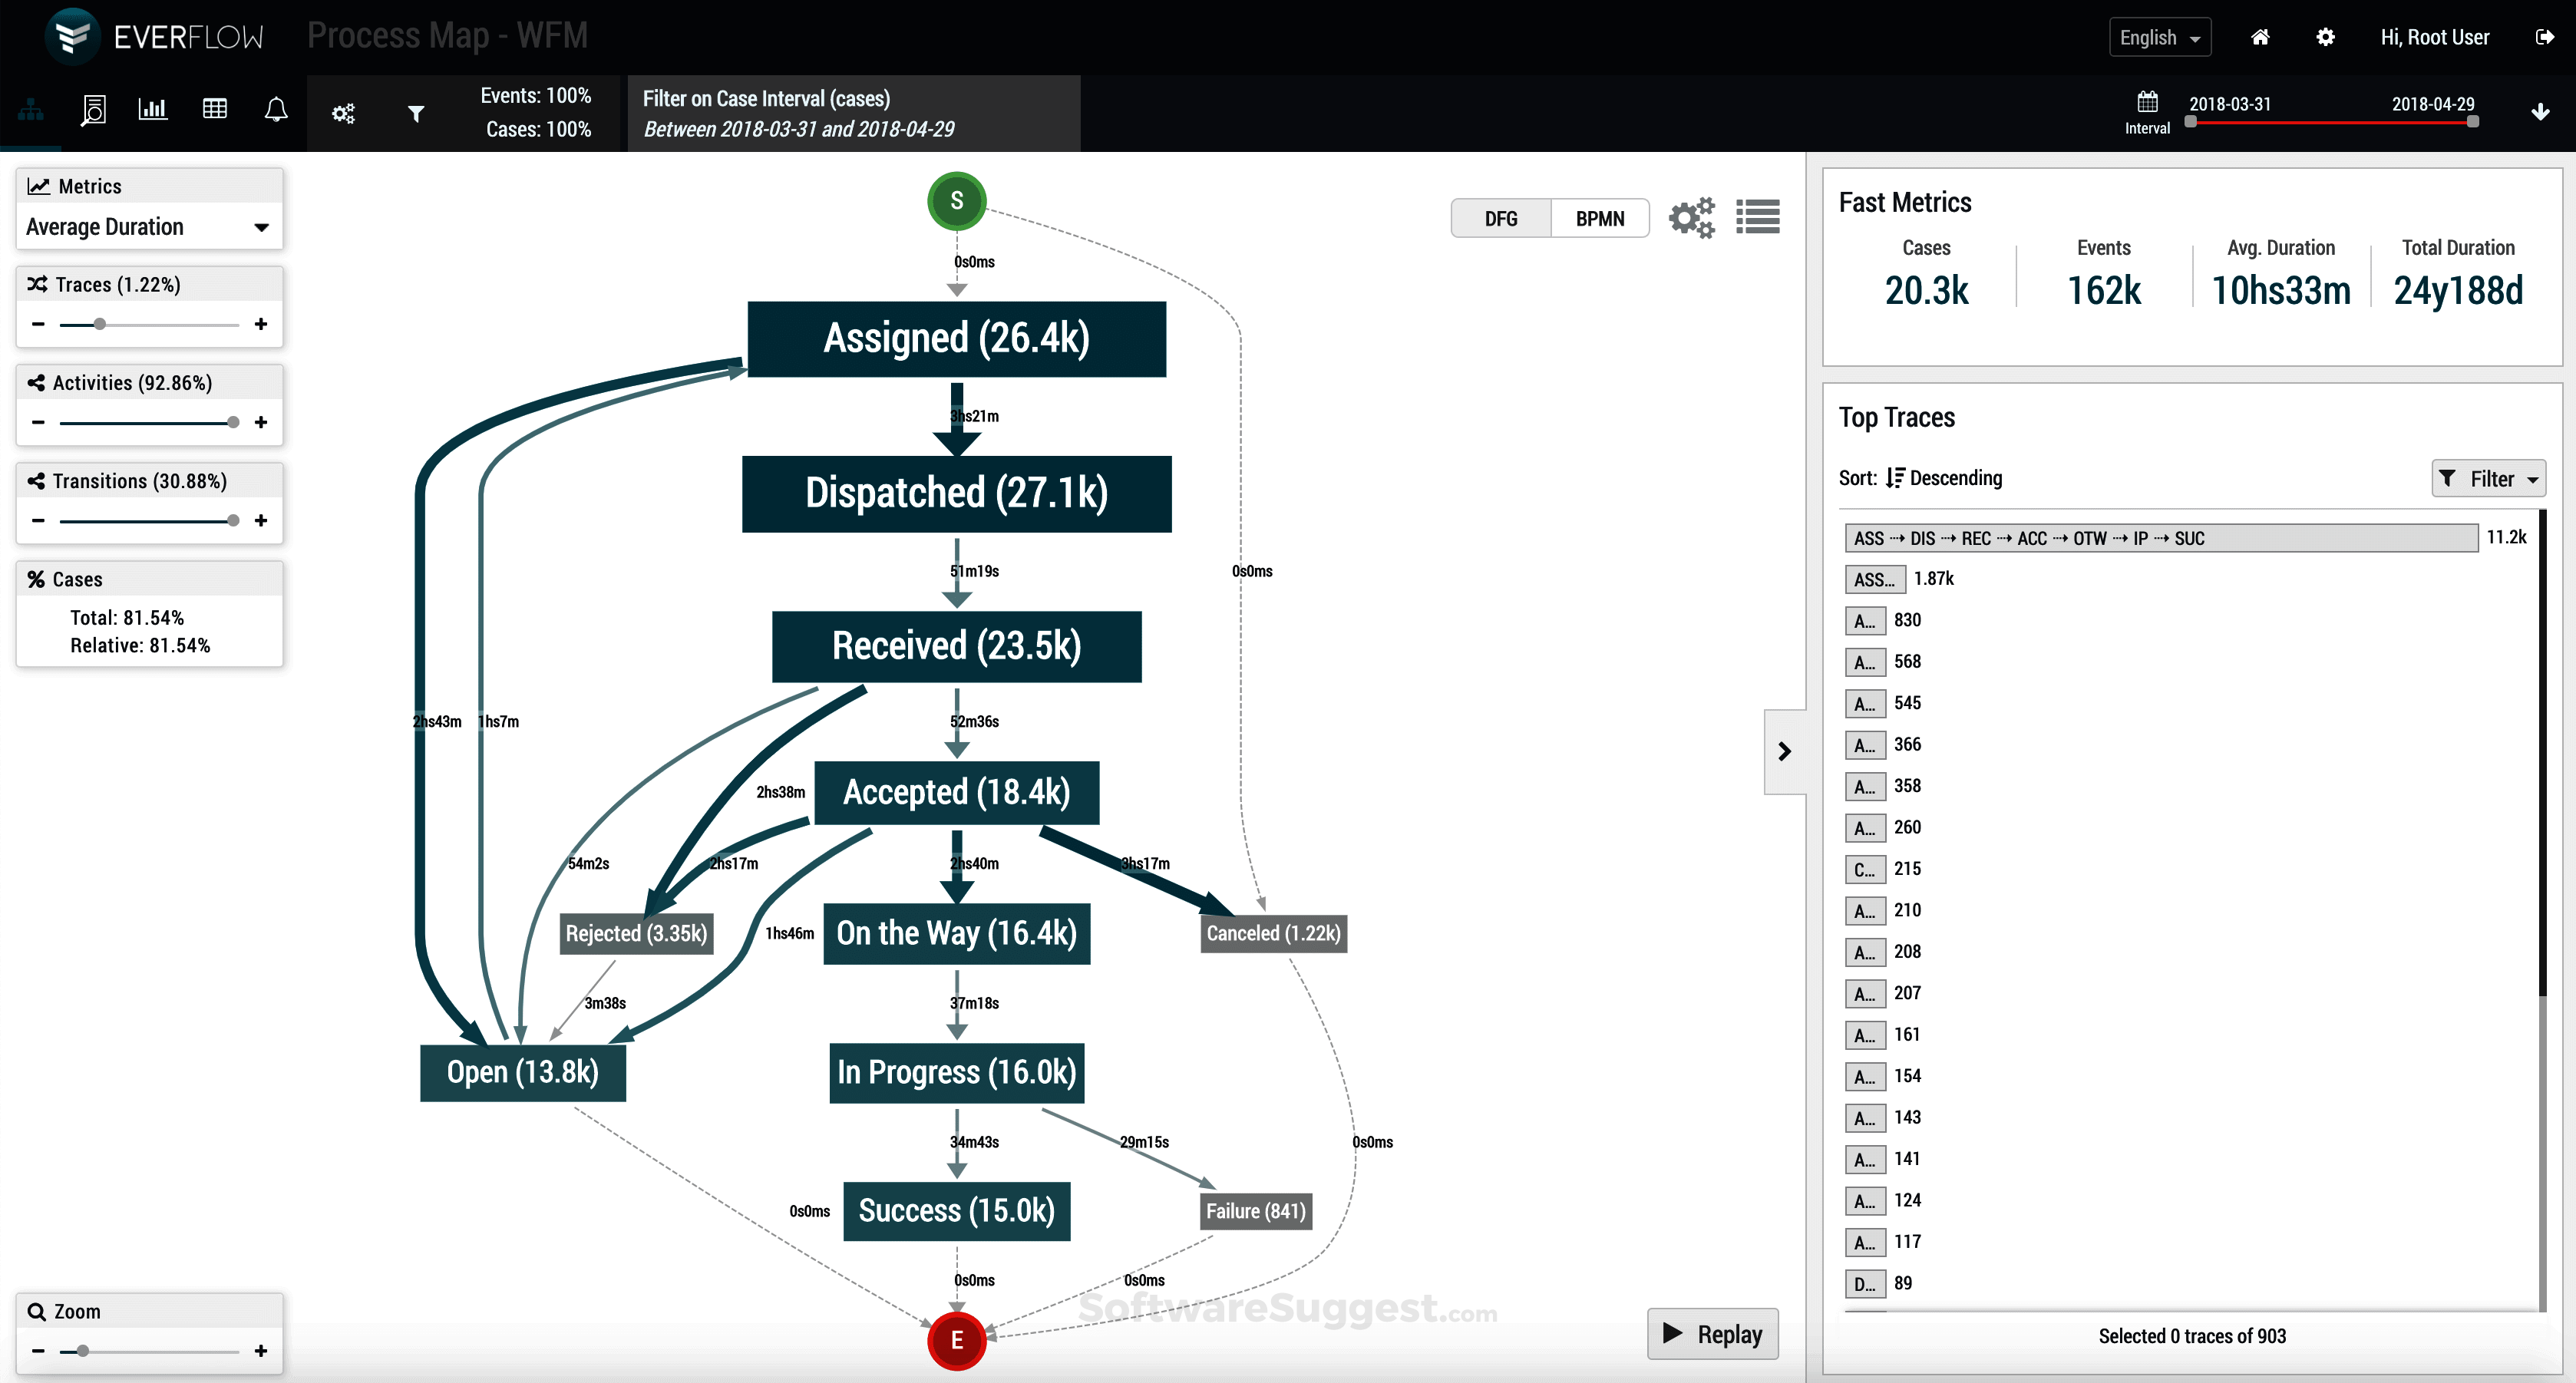The height and width of the screenshot is (1383, 2576).
Task: Click the filter funnel icon in the toolbar
Action: click(416, 113)
